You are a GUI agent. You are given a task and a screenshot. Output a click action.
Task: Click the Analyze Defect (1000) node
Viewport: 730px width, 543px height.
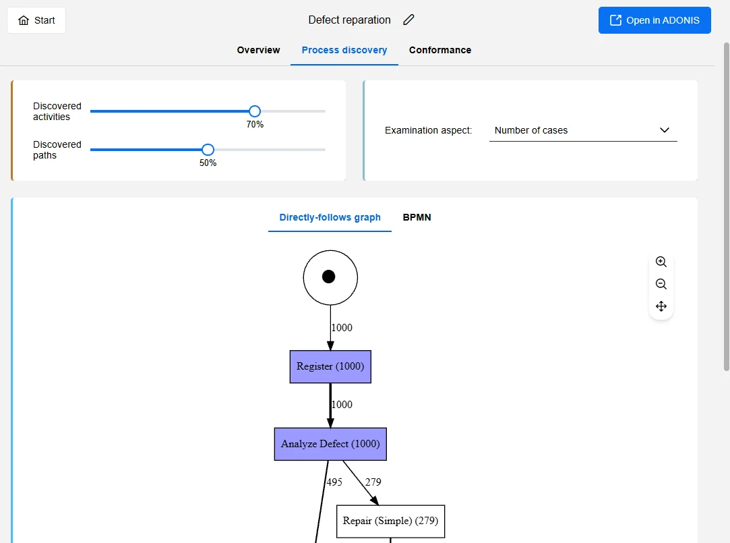[330, 444]
